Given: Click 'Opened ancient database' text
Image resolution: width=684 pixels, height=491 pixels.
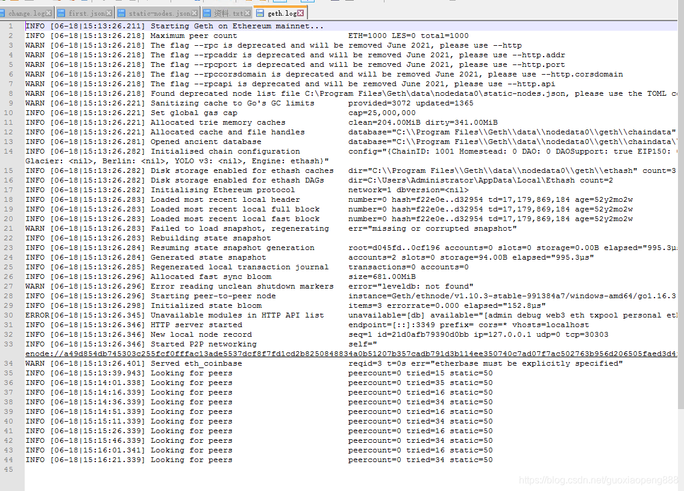Looking at the screenshot, I should (x=206, y=142).
